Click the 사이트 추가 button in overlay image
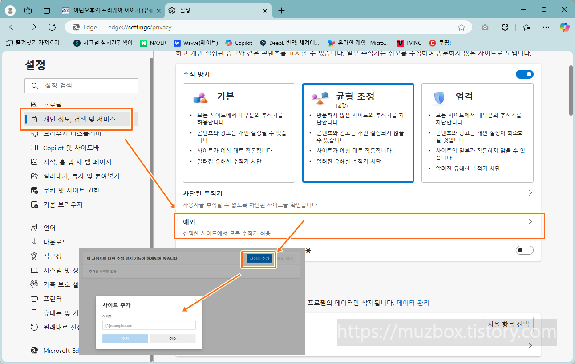This screenshot has width=575, height=364. [259, 259]
